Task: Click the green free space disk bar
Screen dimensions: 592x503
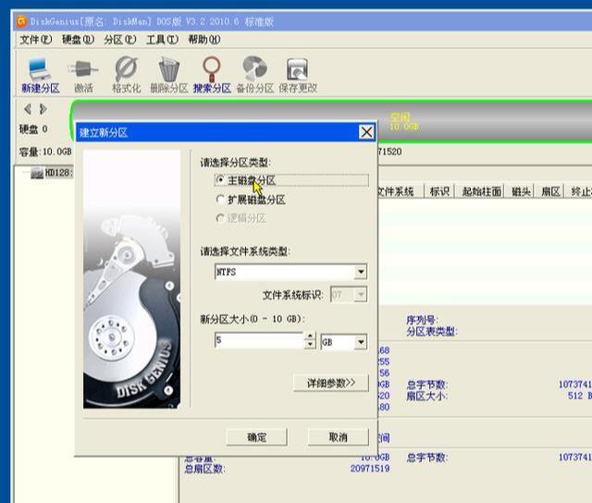Action: [331, 121]
